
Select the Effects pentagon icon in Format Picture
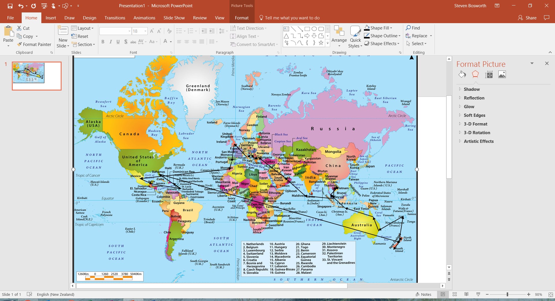pyautogui.click(x=475, y=75)
